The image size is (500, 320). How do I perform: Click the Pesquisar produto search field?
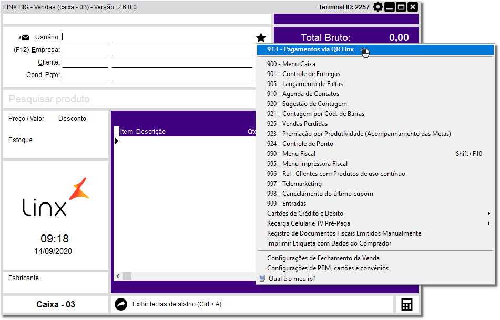[x=129, y=99]
